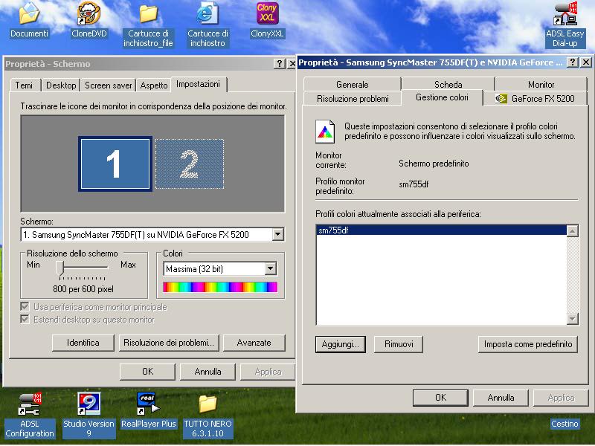
Task: Close the Samsung SyncMaster properties dialog
Action: coord(586,62)
